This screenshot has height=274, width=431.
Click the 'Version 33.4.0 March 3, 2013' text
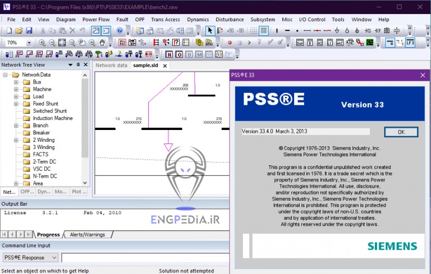pyautogui.click(x=274, y=132)
